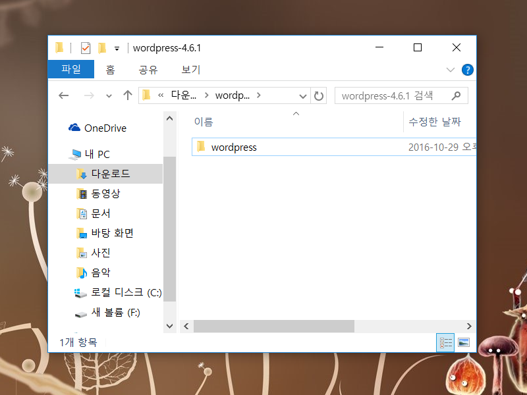The width and height of the screenshot is (527, 395).
Task: Expand chevron after 다운... breadcrumb
Action: pos(206,95)
